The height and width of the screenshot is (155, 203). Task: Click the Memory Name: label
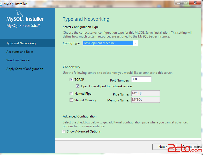[x=118, y=100]
